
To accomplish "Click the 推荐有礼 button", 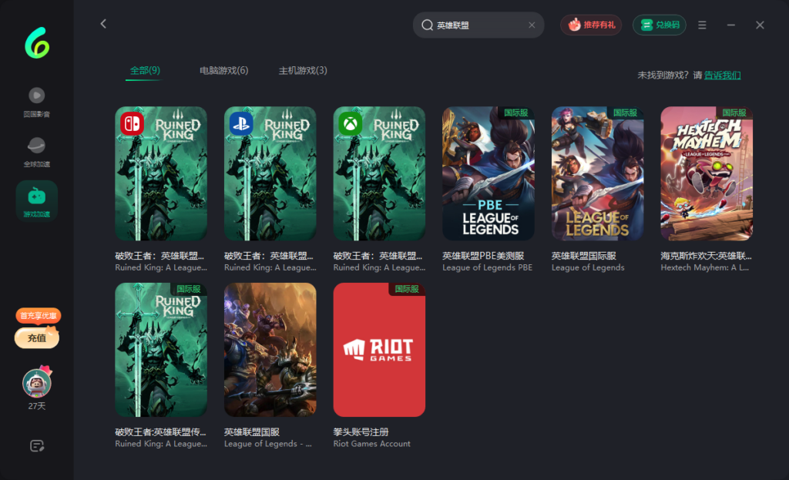I will (591, 25).
